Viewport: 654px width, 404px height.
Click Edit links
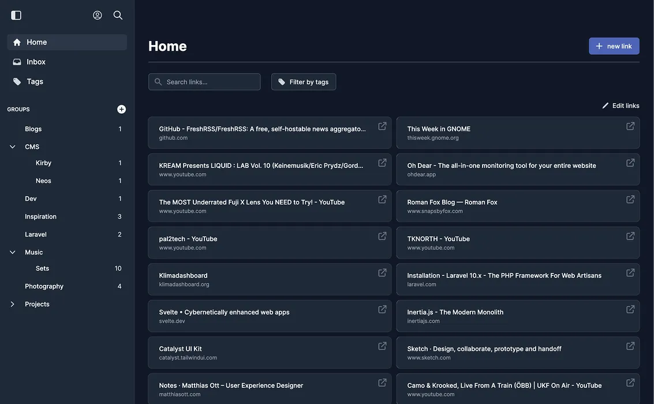coord(621,106)
